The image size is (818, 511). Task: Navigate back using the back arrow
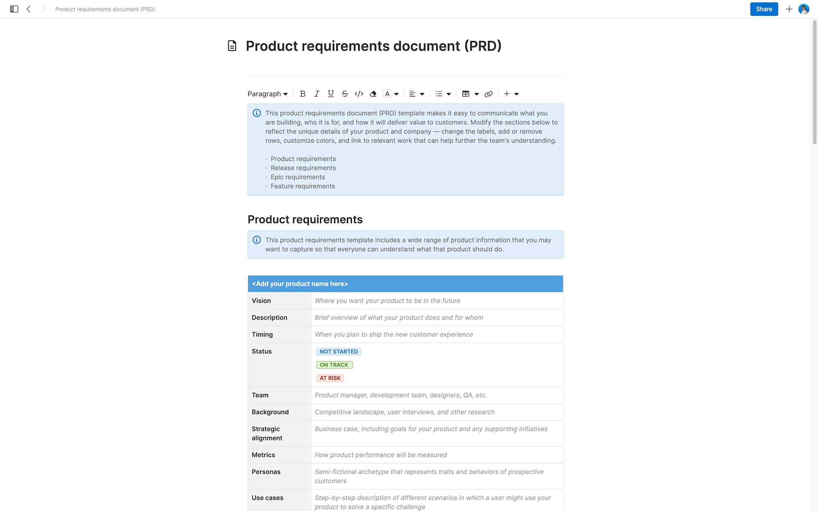[28, 9]
